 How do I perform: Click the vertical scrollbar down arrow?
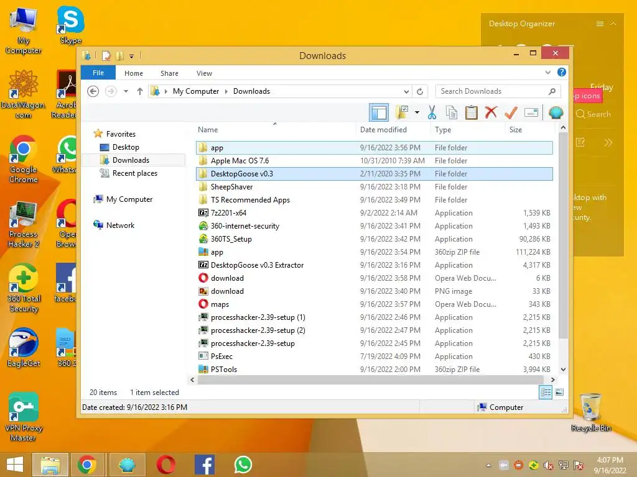pos(563,369)
